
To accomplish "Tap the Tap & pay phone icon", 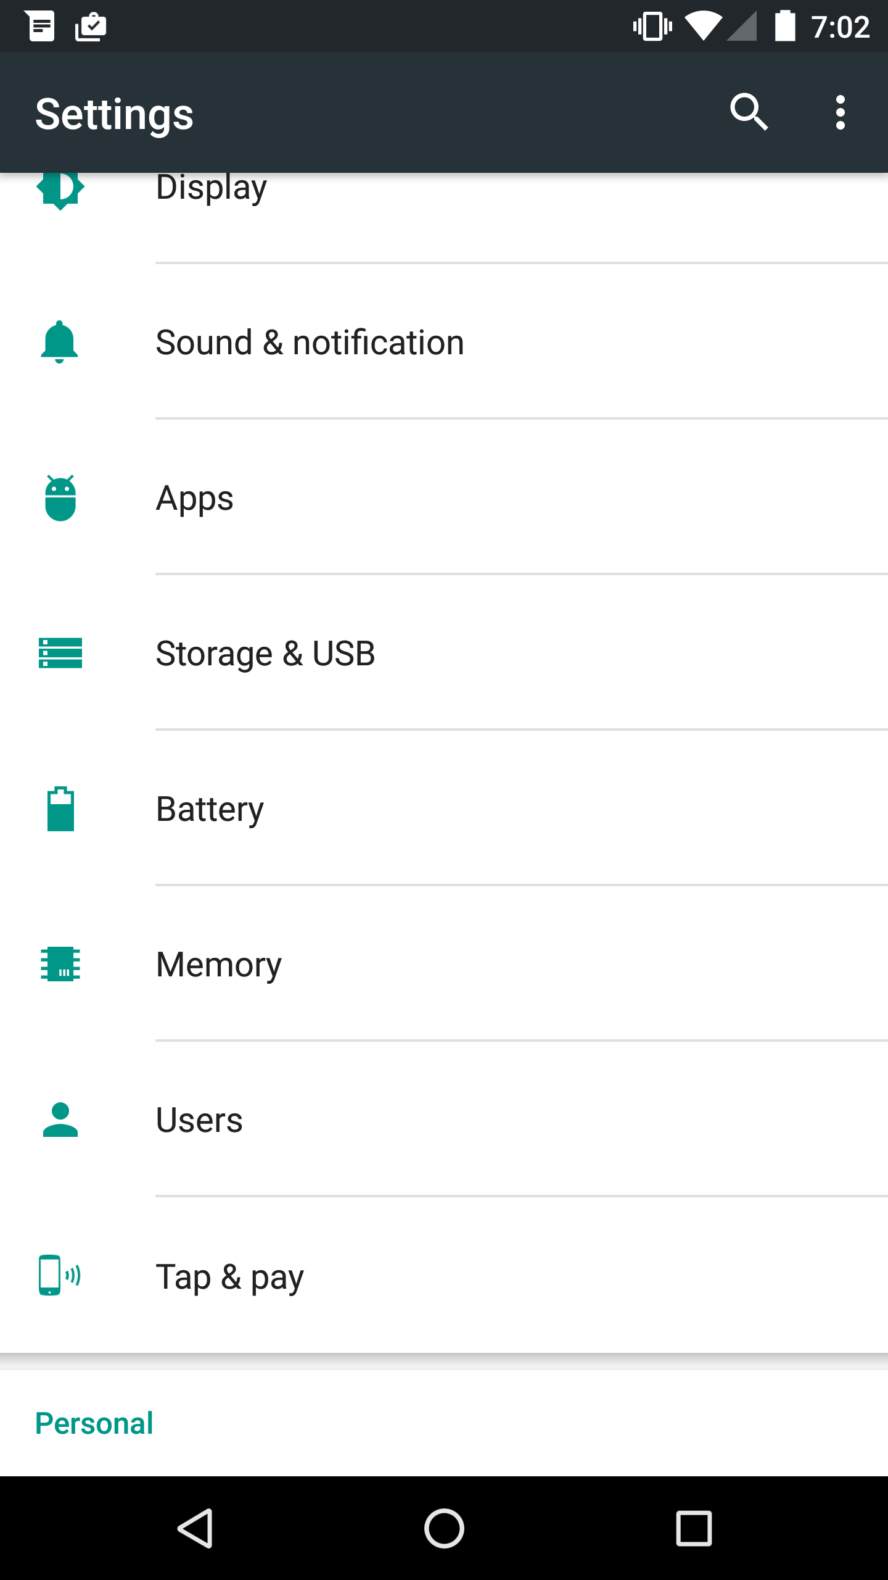I will (59, 1275).
